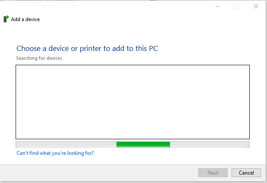Open "Can't find what you're looking for?" link
267x183 pixels.
coord(55,153)
